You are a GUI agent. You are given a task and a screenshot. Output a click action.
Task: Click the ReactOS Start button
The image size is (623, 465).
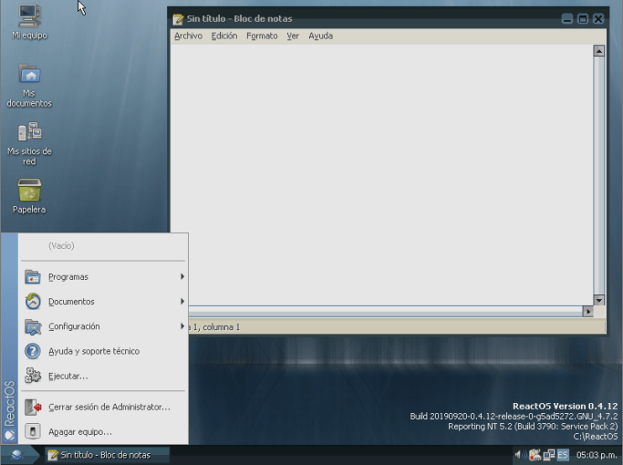click(20, 455)
